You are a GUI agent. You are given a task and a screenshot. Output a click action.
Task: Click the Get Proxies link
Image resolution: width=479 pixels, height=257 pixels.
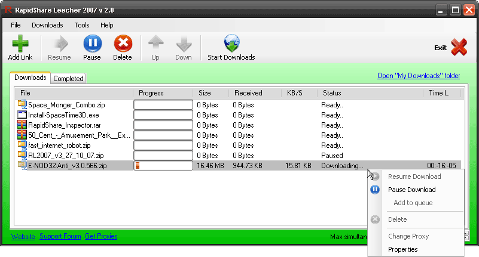pyautogui.click(x=101, y=236)
